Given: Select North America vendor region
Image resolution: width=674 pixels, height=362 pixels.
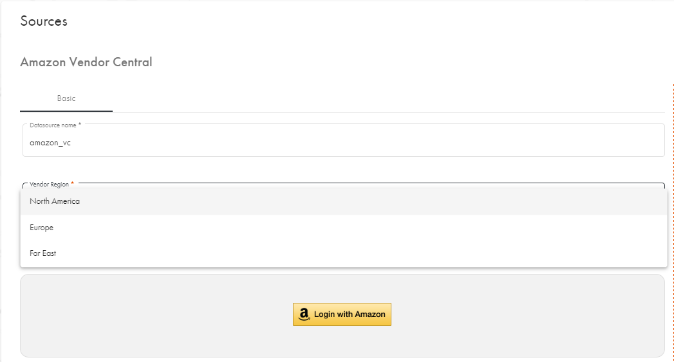Looking at the screenshot, I should (55, 201).
